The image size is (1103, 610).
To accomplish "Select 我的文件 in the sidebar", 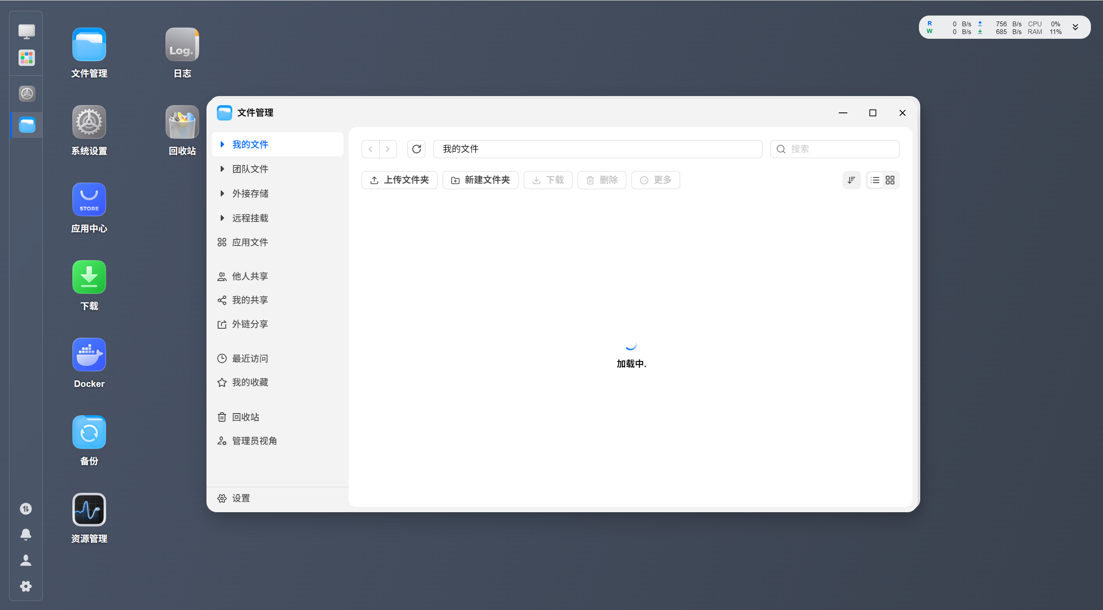I will coord(278,144).
